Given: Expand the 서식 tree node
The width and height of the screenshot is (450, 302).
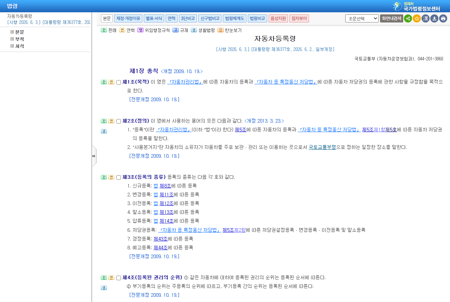Looking at the screenshot, I should click(12, 46).
